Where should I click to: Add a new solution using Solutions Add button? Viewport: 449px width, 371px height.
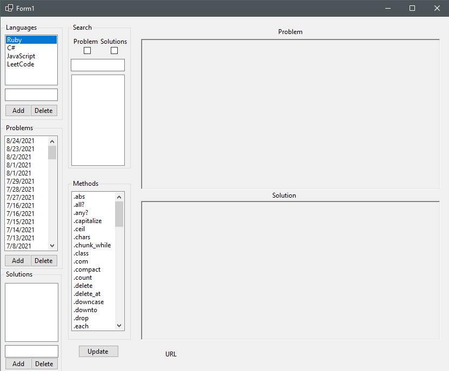click(x=18, y=364)
